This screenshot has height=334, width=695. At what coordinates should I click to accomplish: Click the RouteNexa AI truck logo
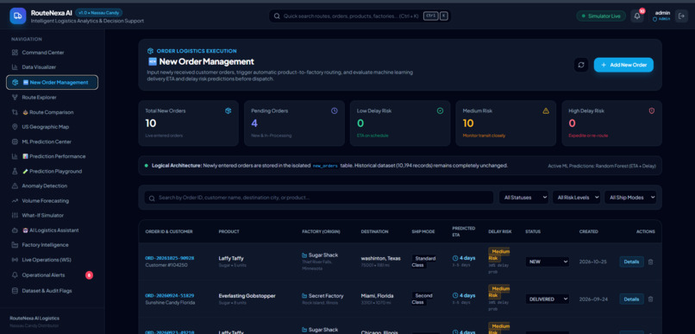(x=18, y=16)
